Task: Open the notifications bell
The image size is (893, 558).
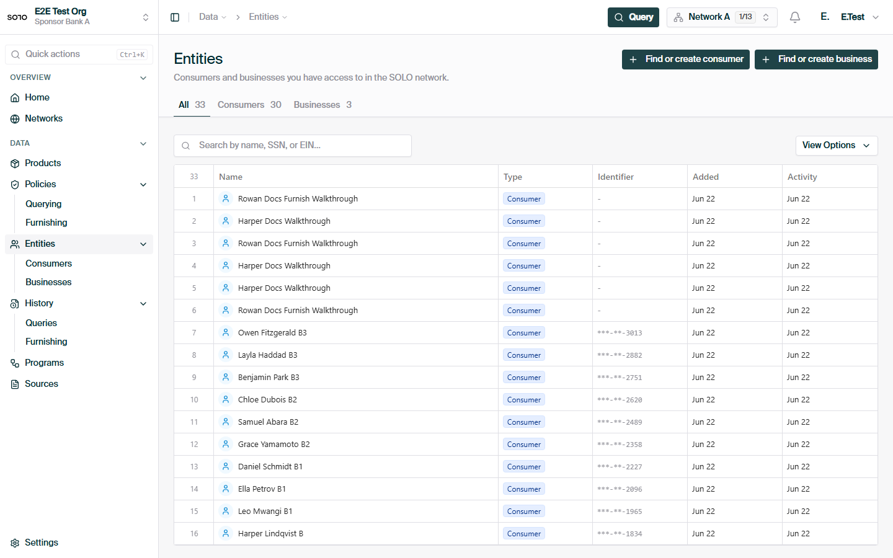Action: coord(795,17)
